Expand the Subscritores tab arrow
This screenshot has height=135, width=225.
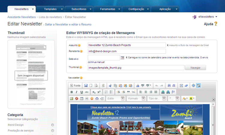(91, 9)
